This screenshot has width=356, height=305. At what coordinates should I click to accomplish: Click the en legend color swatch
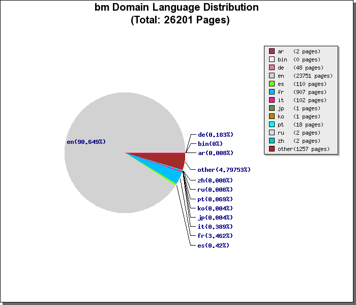pos(272,76)
